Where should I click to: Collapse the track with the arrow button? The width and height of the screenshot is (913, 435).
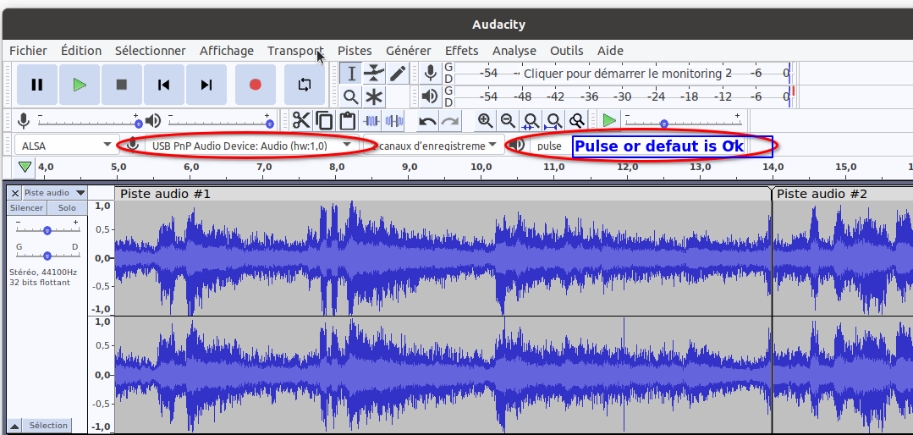[x=15, y=425]
